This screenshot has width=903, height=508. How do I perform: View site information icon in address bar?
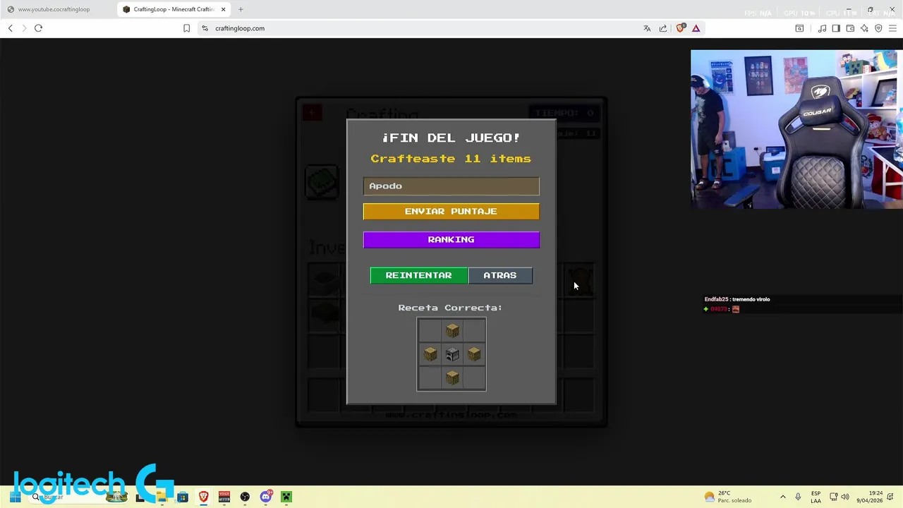coord(205,28)
